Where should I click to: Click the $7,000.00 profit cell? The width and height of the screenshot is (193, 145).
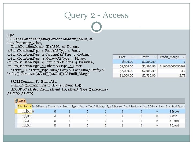point(146,71)
